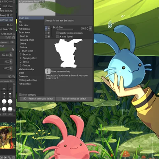
Task: Click the delete sub tool trash icon
Action: point(14,38)
